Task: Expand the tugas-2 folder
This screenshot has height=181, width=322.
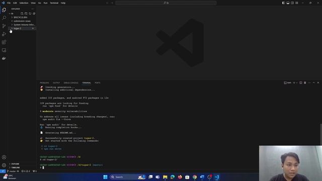Action: [x=18, y=28]
